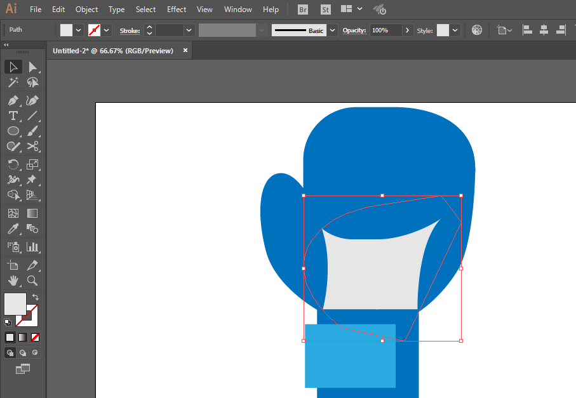Open the Object menu

[x=87, y=9]
